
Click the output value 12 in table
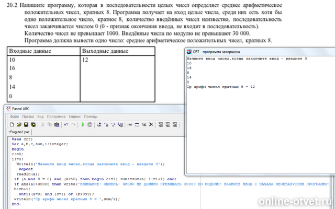point(85,60)
